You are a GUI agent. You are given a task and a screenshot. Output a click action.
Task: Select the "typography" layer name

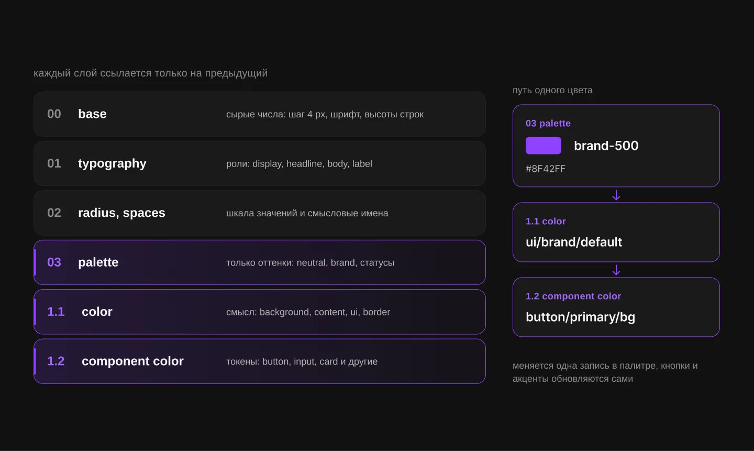click(x=112, y=163)
